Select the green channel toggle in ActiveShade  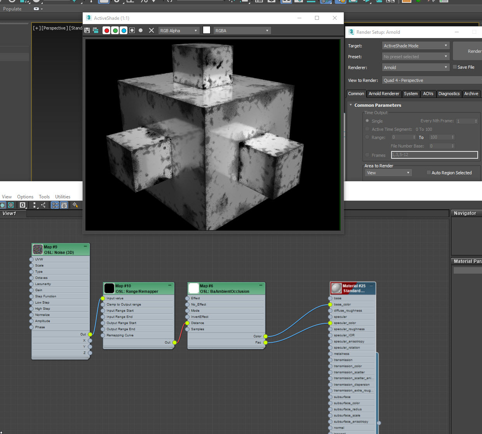point(115,30)
